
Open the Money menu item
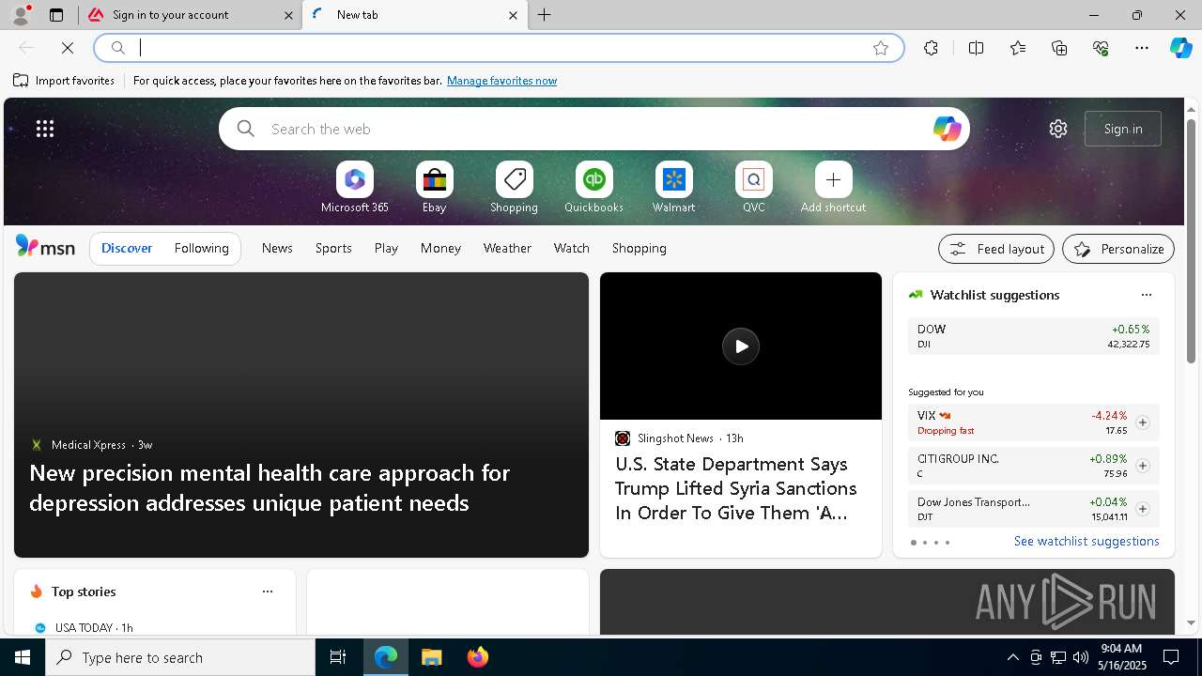(440, 248)
